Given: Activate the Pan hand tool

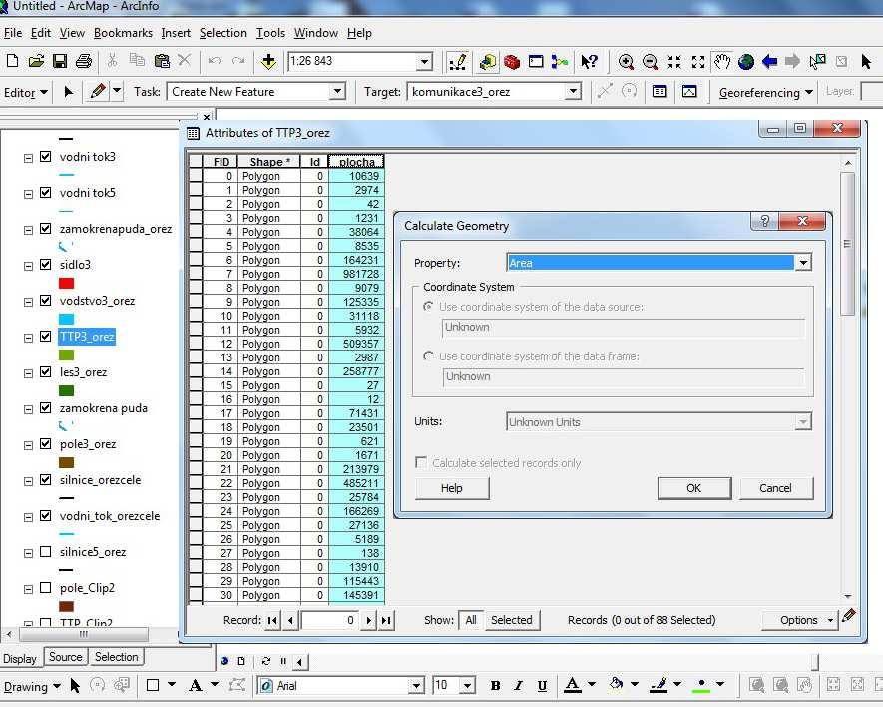Looking at the screenshot, I should 722,61.
